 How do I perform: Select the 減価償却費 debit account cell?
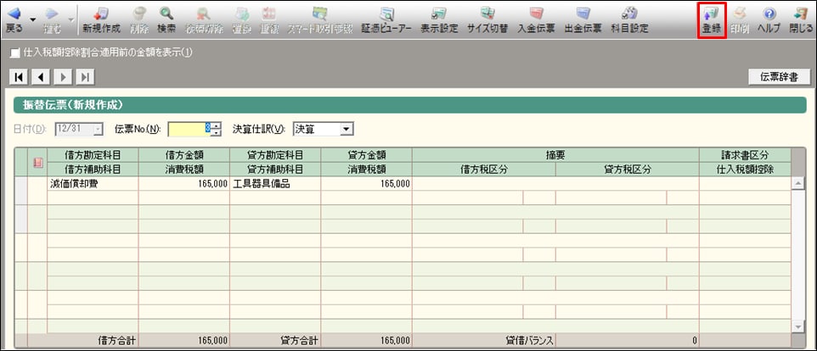(93, 183)
